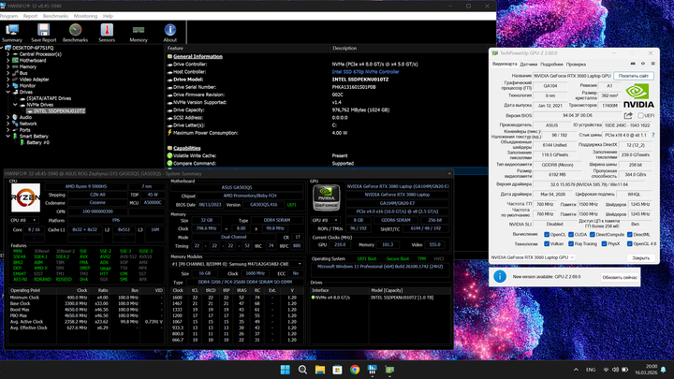Open the Sensors thermometer icon

[x=107, y=33]
